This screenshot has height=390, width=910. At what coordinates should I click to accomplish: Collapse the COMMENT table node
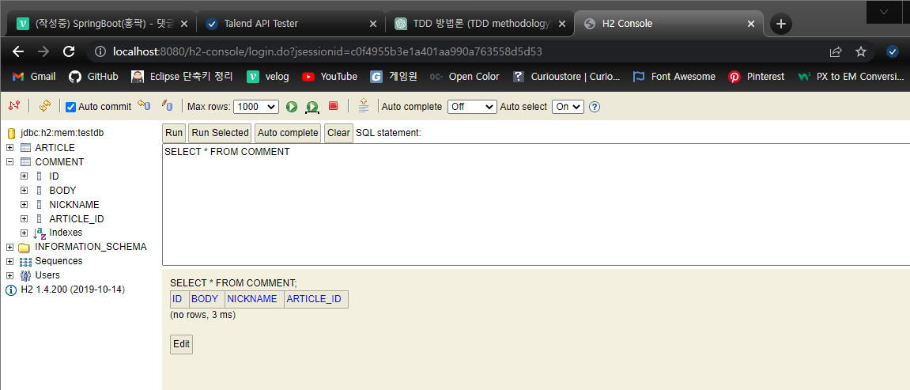click(9, 162)
